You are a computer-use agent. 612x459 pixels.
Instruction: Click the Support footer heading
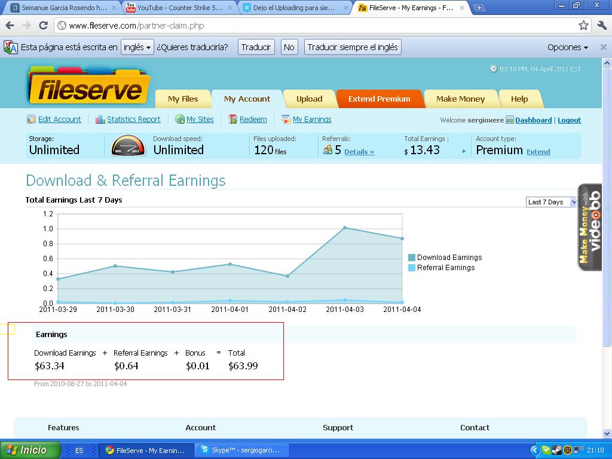tap(338, 428)
